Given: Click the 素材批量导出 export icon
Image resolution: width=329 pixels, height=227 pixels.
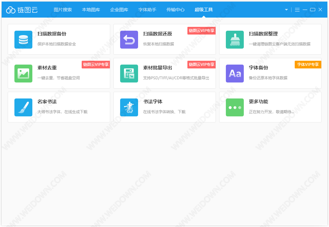Looking at the screenshot, I should click(129, 74).
